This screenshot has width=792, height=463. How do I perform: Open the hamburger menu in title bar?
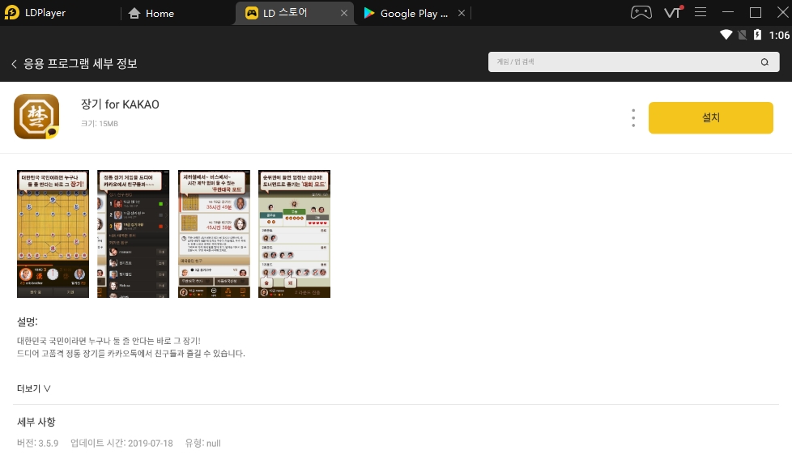(700, 12)
